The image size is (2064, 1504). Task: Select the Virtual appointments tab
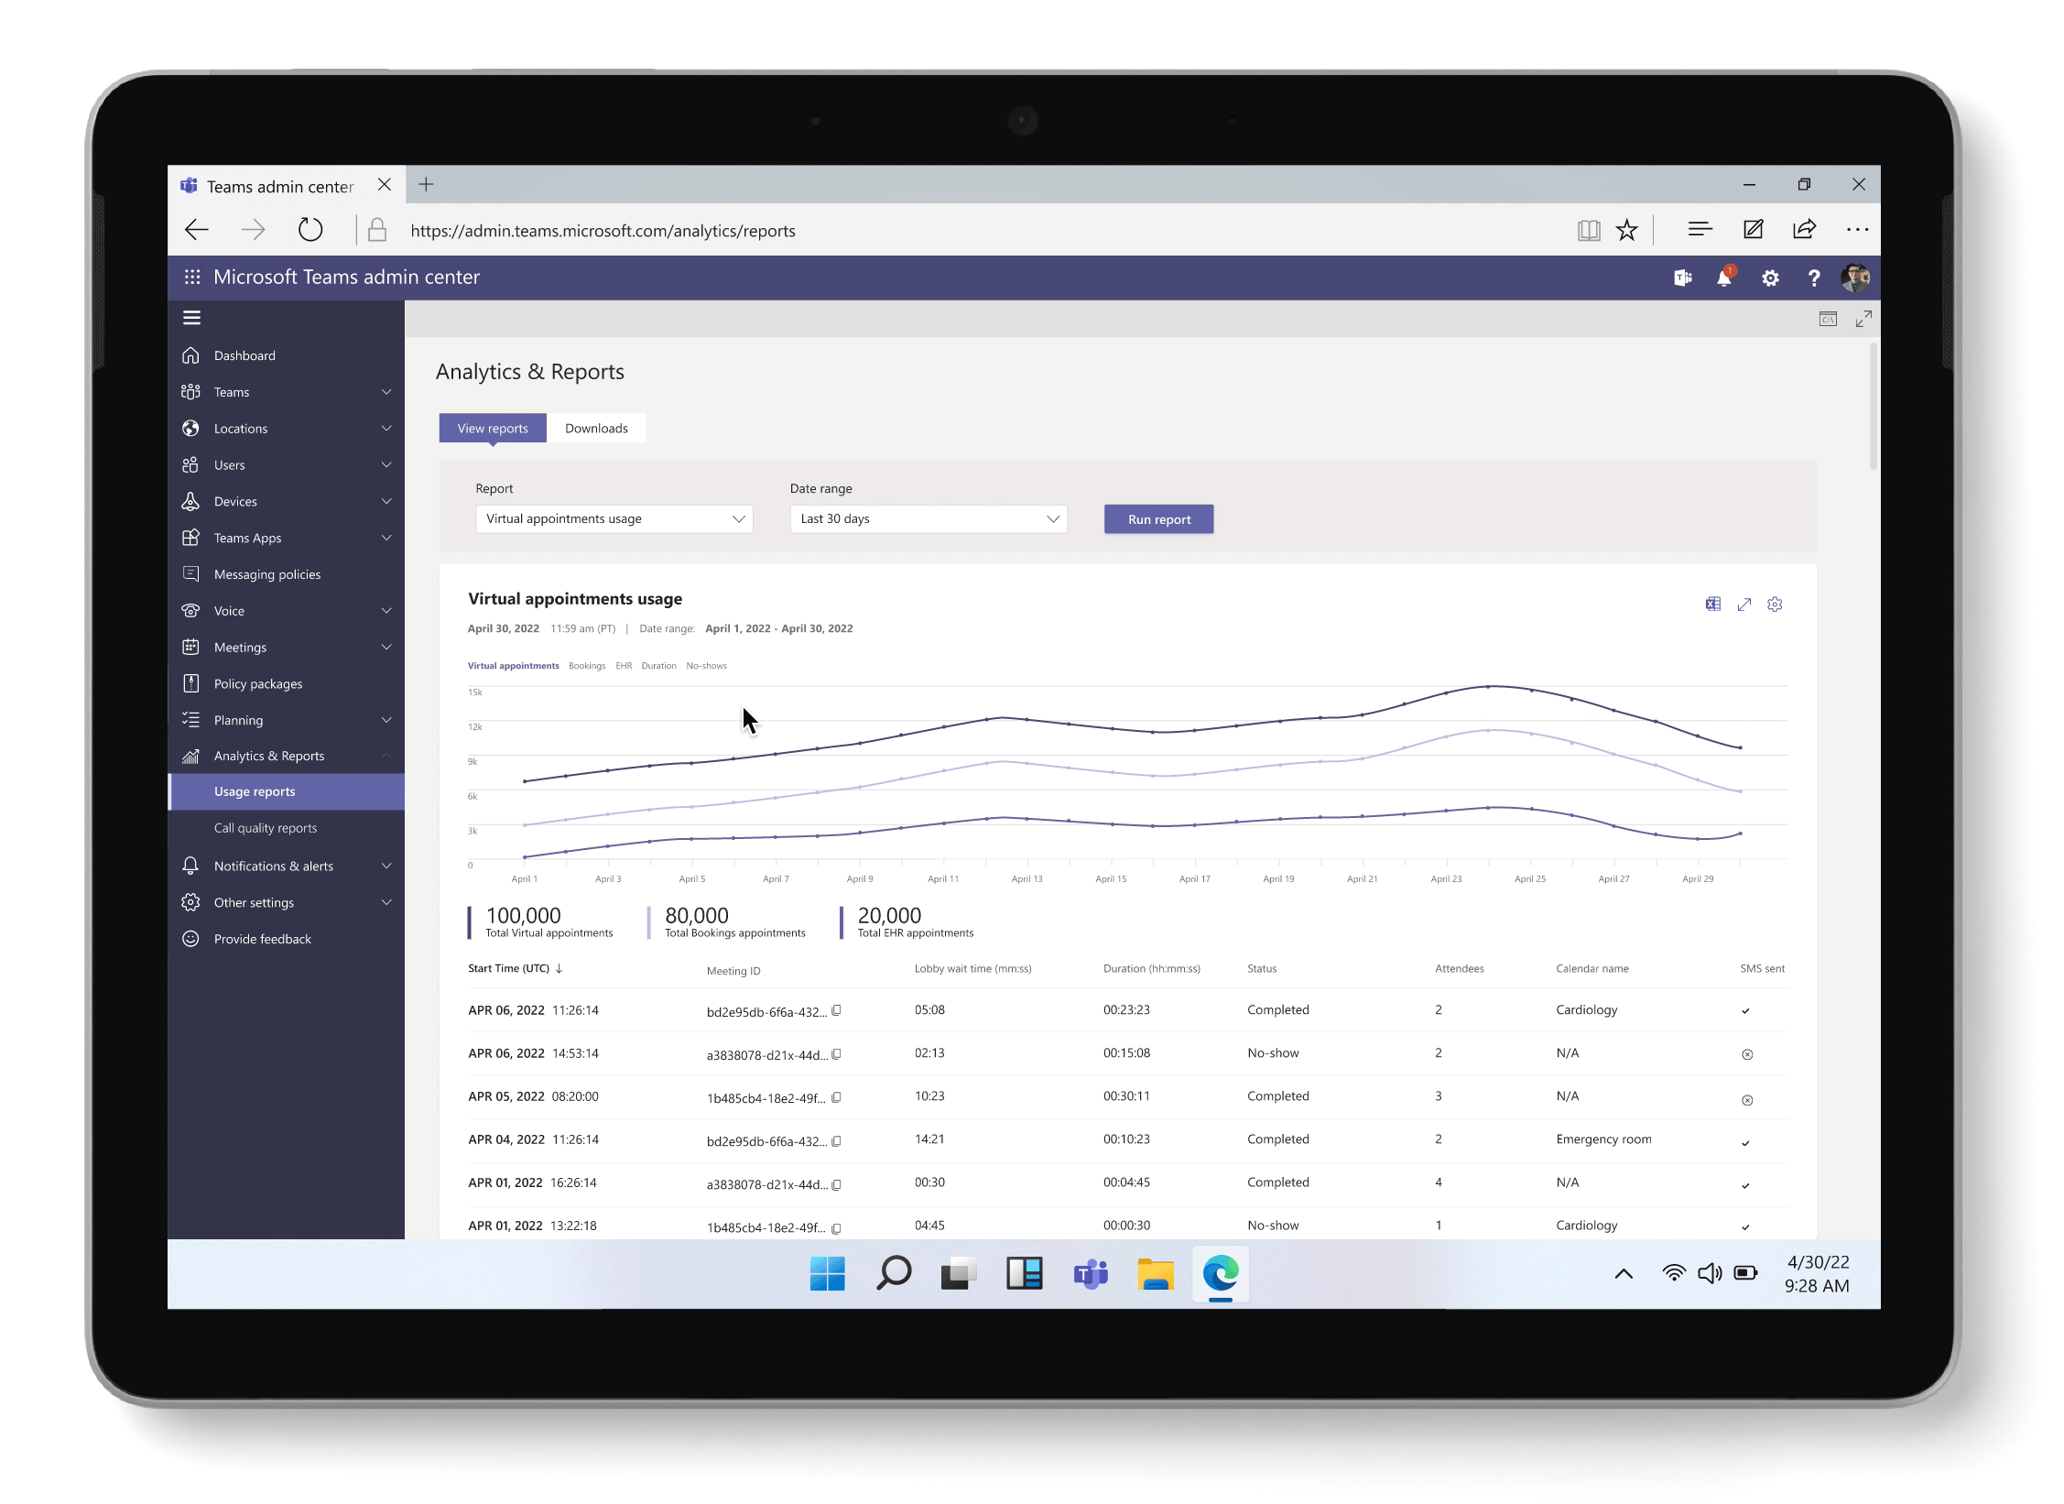[x=511, y=665]
